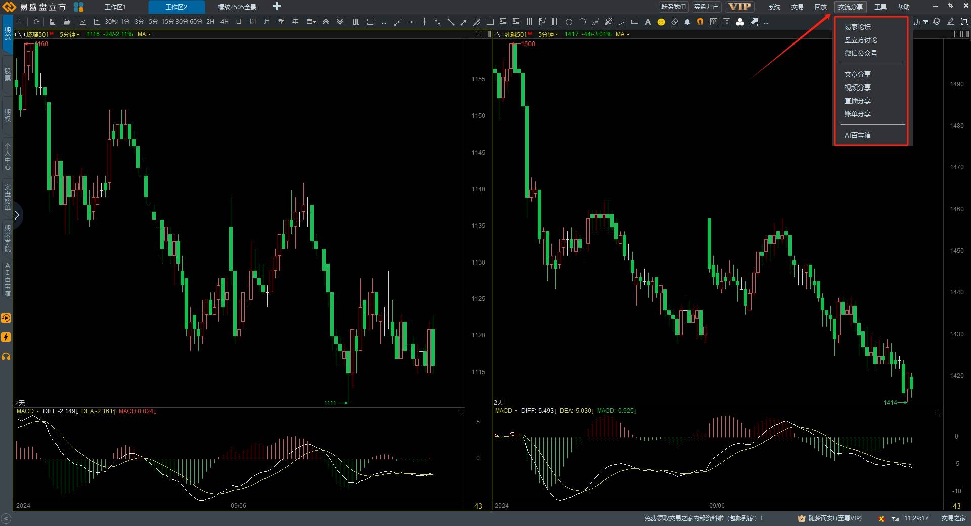
Task: Open the 期权 sidebar tab
Action: pyautogui.click(x=7, y=116)
